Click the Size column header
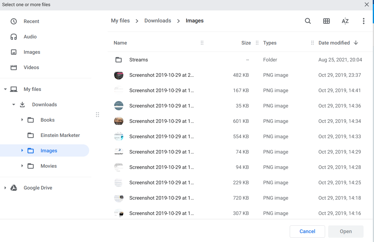This screenshot has height=242, width=374. coord(246,43)
